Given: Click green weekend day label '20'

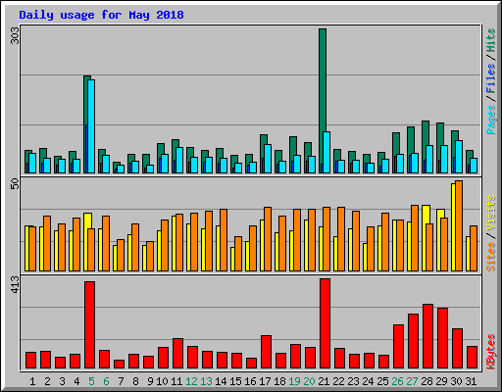Looking at the screenshot, I should [309, 381].
